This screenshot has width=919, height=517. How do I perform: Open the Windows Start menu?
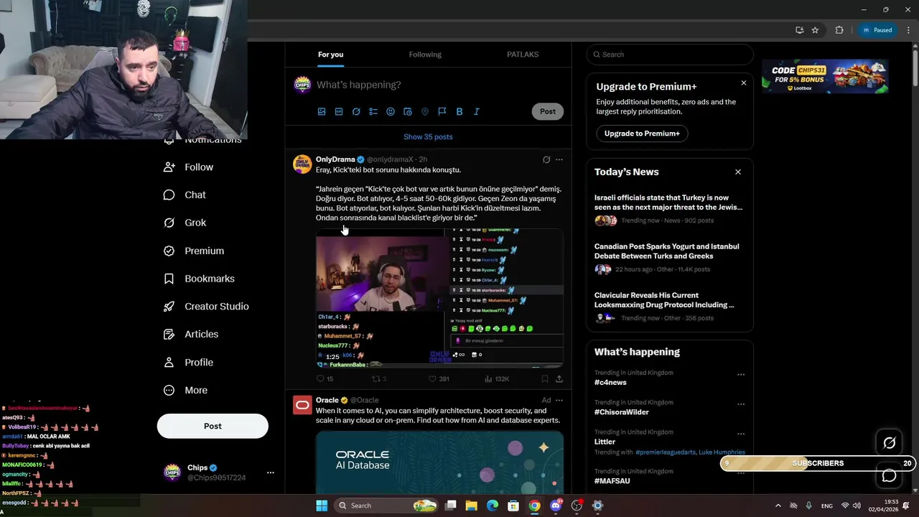coord(322,506)
